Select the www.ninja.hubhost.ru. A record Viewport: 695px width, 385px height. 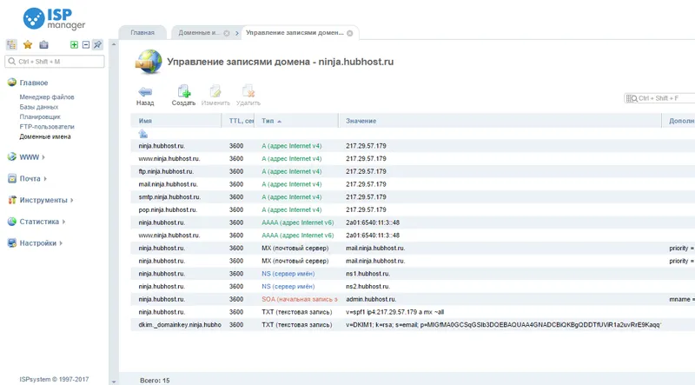click(x=413, y=158)
